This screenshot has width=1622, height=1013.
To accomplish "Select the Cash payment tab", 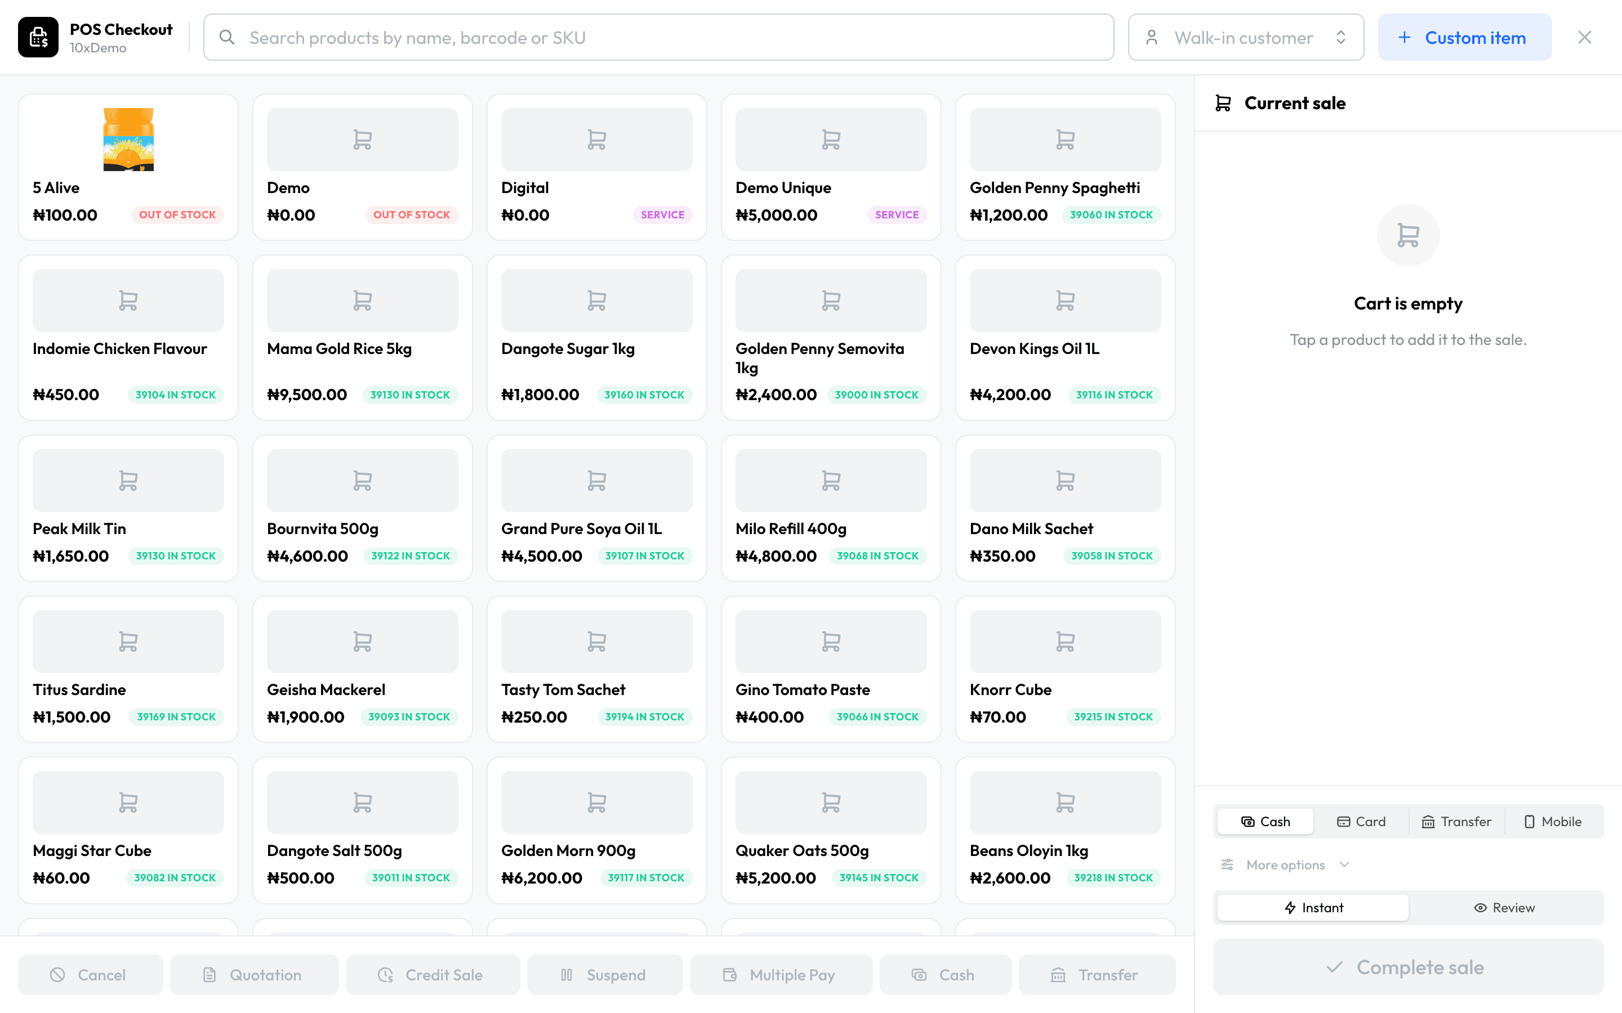I will (1265, 822).
